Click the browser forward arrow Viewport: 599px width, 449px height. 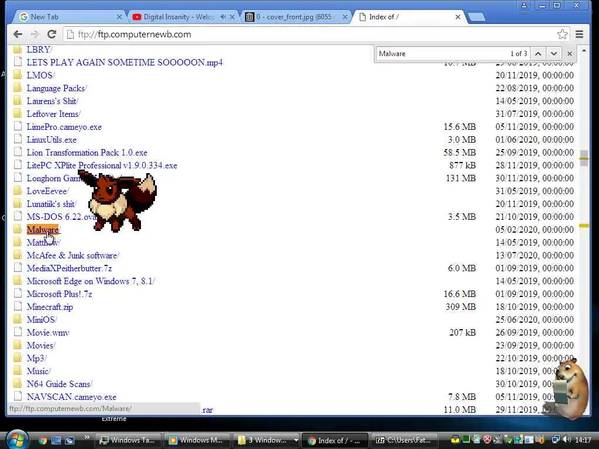[x=35, y=34]
